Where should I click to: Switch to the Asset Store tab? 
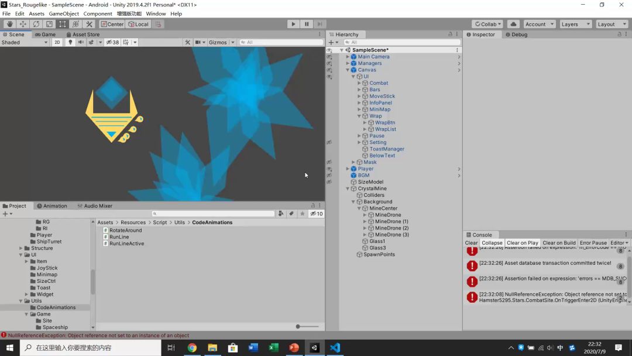tap(83, 35)
